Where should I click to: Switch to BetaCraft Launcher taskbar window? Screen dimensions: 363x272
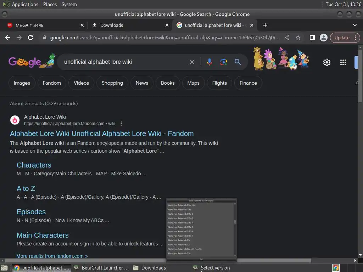click(101, 268)
